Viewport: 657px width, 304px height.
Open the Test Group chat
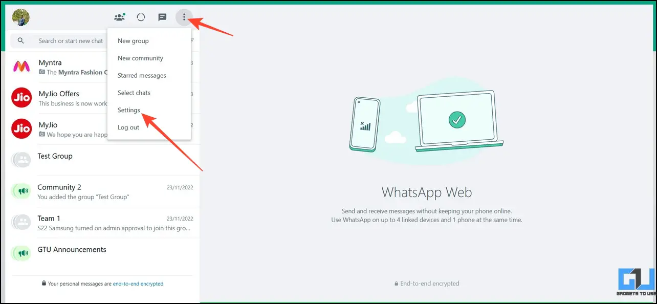tap(100, 160)
